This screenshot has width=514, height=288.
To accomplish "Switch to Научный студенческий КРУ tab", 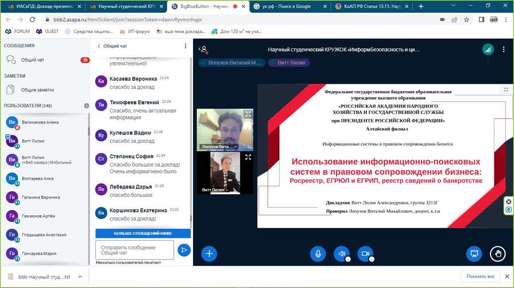I will [x=126, y=6].
